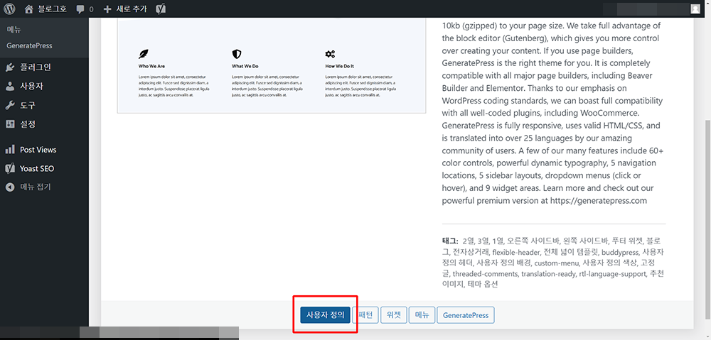The height and width of the screenshot is (340, 711).
Task: Click the GeneratePress button in theme actions
Action: coord(466,315)
